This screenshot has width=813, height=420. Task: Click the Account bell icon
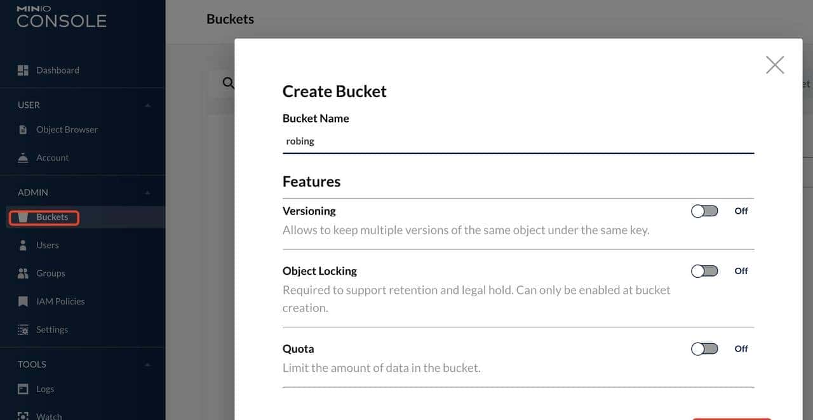(23, 158)
